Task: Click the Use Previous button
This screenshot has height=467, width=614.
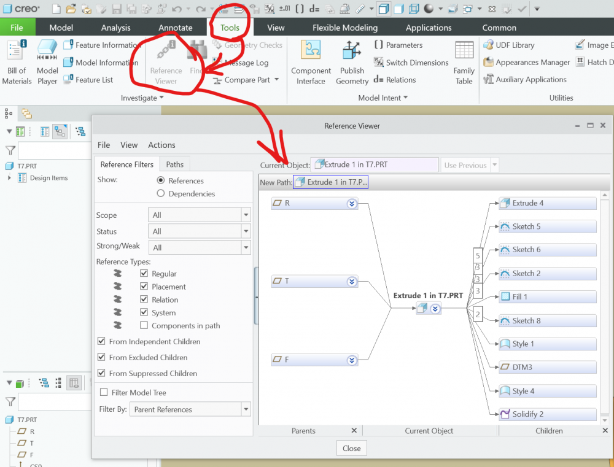Action: click(465, 165)
